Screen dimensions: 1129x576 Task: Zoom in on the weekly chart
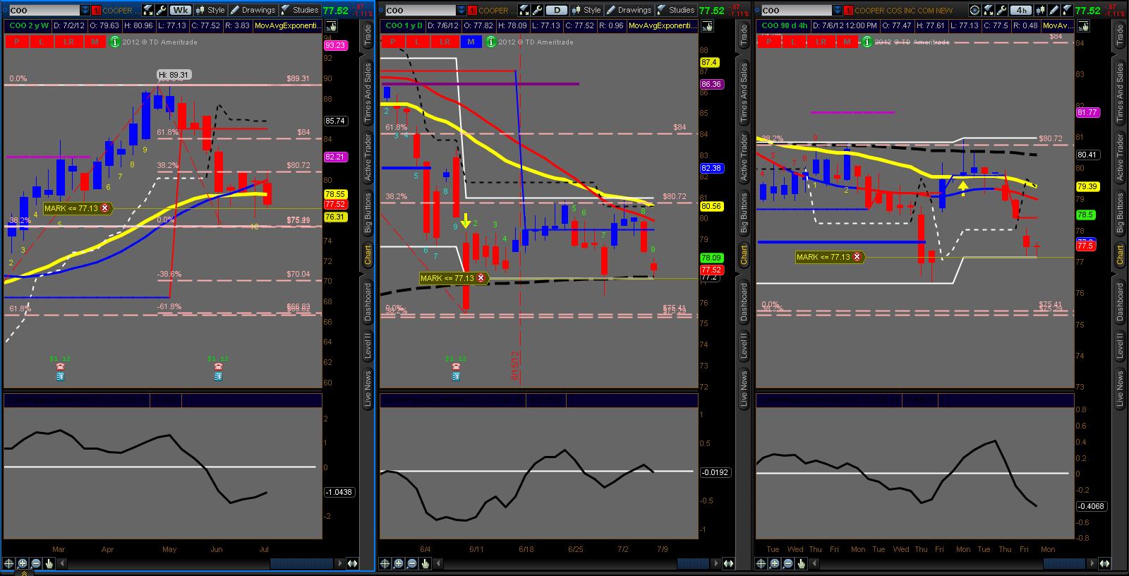coord(23,563)
